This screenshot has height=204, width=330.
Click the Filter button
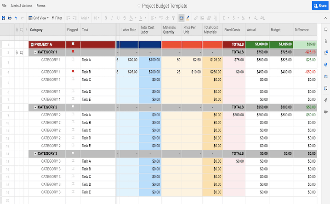(57, 18)
